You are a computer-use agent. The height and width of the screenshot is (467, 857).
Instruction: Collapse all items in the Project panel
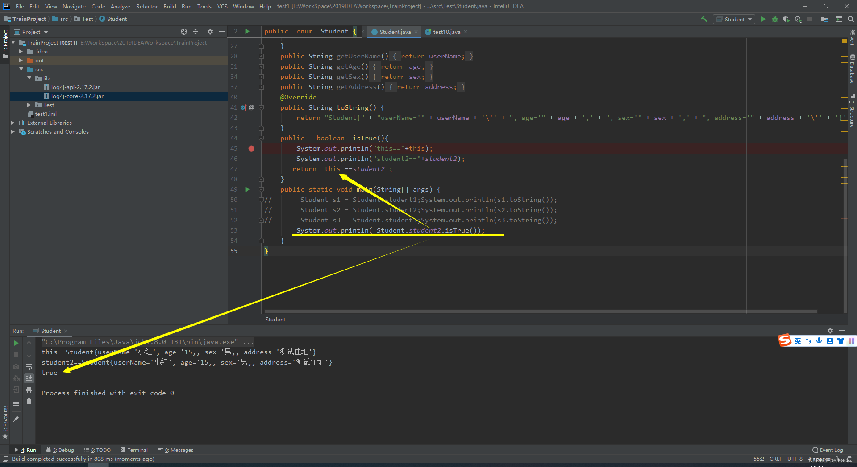point(196,32)
